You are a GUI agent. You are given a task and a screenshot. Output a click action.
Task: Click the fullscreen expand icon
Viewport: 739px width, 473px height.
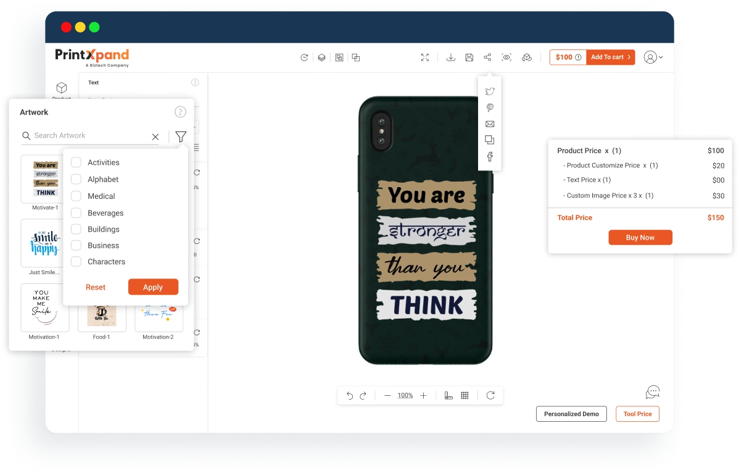424,57
